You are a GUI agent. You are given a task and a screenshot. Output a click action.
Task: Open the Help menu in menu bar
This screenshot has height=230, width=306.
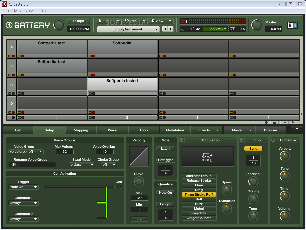pos(42,10)
